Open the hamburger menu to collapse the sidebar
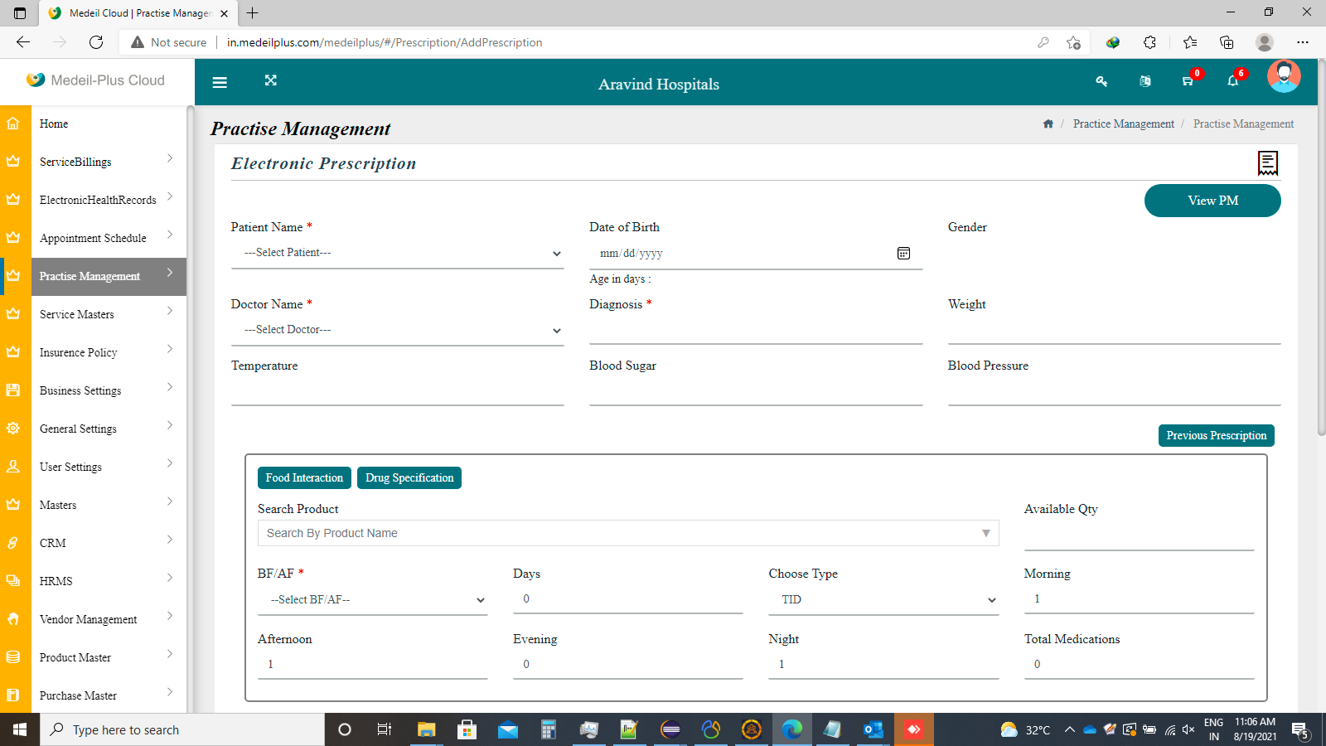Image resolution: width=1326 pixels, height=746 pixels. pos(220,81)
